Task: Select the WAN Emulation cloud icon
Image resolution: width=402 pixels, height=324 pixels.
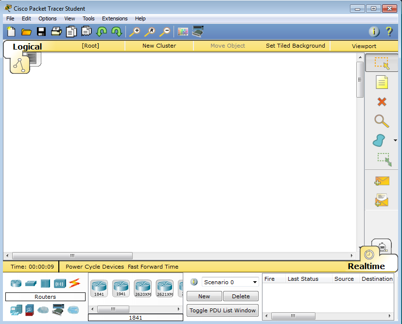Action: 43,310
